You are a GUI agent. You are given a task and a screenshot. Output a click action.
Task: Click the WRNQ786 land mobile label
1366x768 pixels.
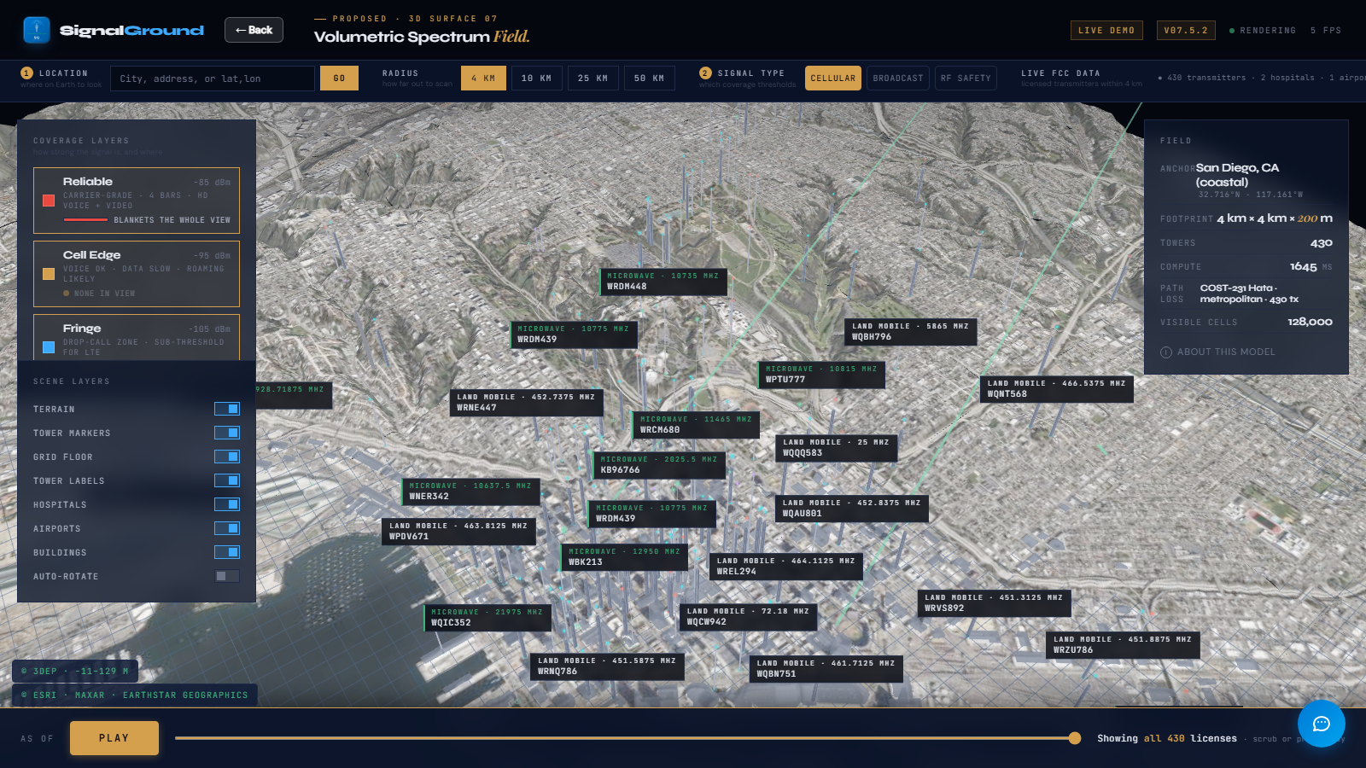coord(607,666)
